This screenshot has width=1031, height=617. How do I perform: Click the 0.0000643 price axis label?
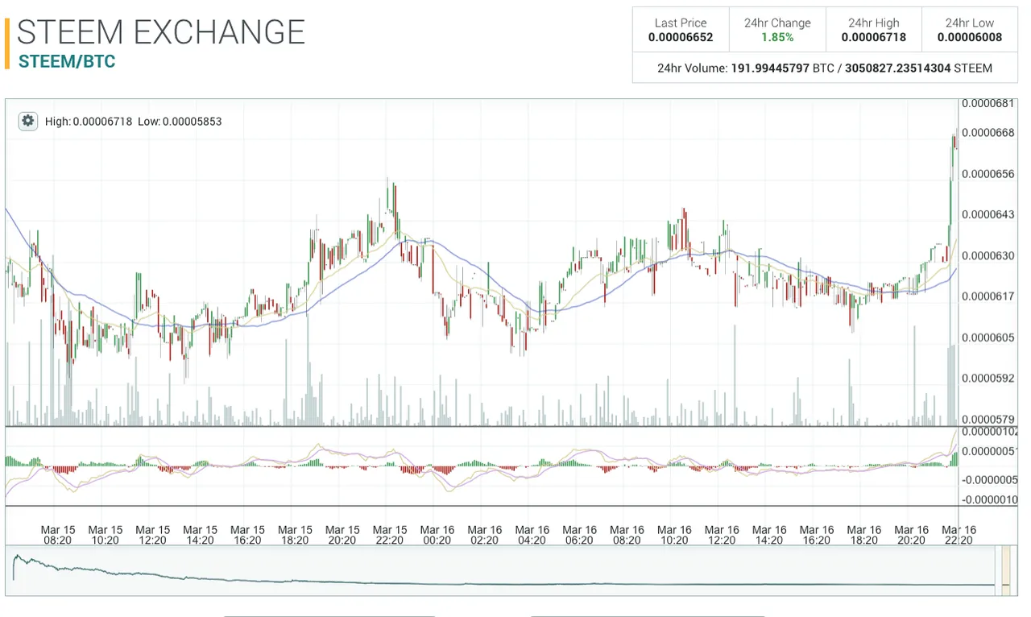(x=988, y=214)
